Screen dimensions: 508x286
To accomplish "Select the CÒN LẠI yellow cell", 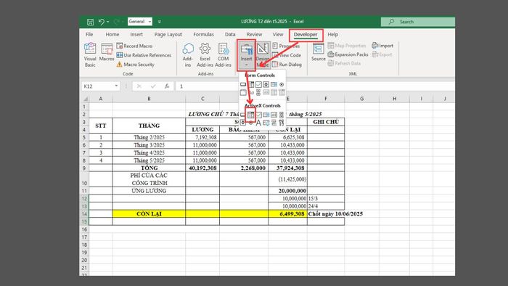I will pos(149,213).
